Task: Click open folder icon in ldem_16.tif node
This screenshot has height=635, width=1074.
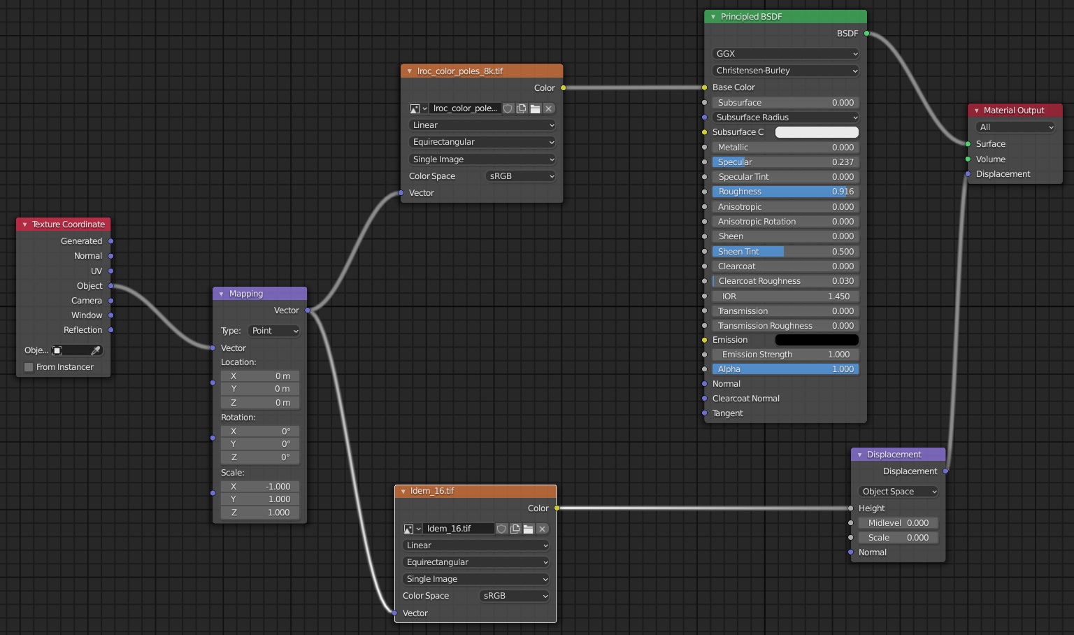Action: point(529,529)
